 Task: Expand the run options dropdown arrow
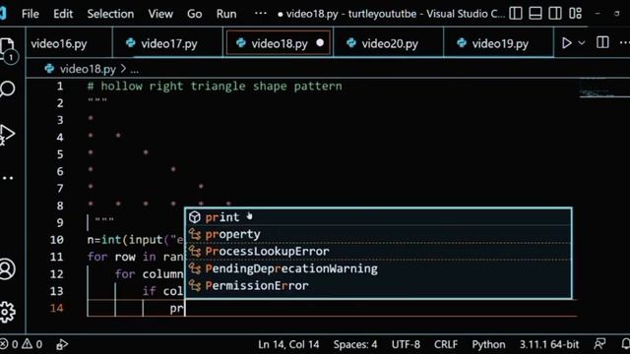pyautogui.click(x=582, y=43)
